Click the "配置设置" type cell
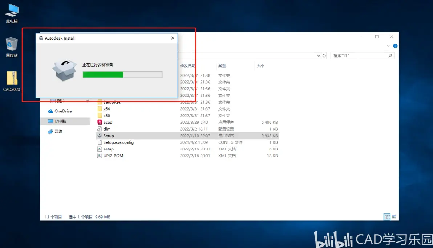This screenshot has height=248, width=433. pyautogui.click(x=226, y=129)
